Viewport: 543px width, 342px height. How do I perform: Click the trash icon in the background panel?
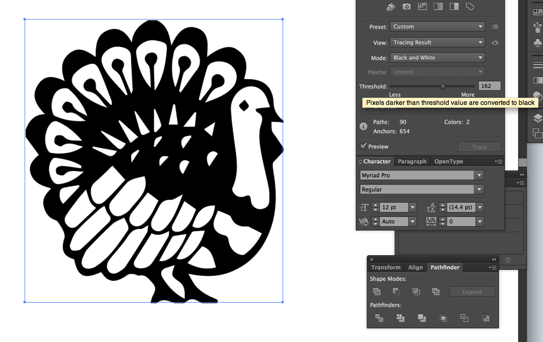(508, 260)
